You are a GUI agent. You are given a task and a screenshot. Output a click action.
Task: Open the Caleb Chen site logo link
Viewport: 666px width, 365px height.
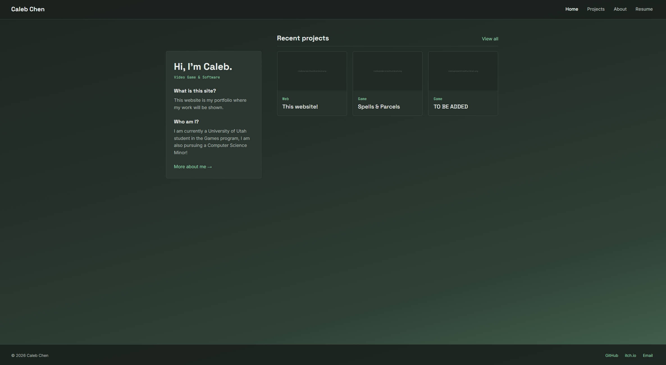pyautogui.click(x=28, y=9)
